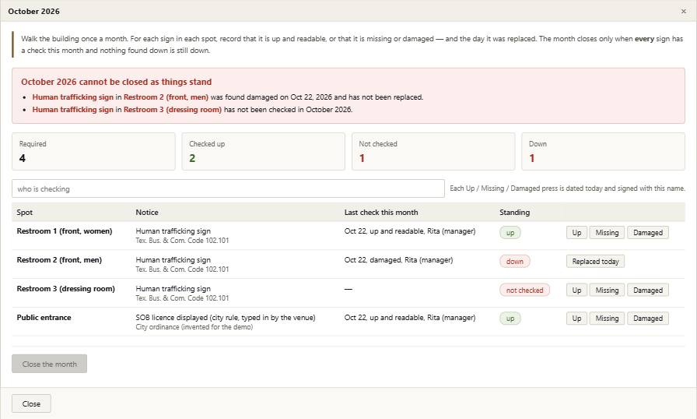Mark Public entrance licence as Damaged
This screenshot has width=697, height=419.
tap(648, 319)
